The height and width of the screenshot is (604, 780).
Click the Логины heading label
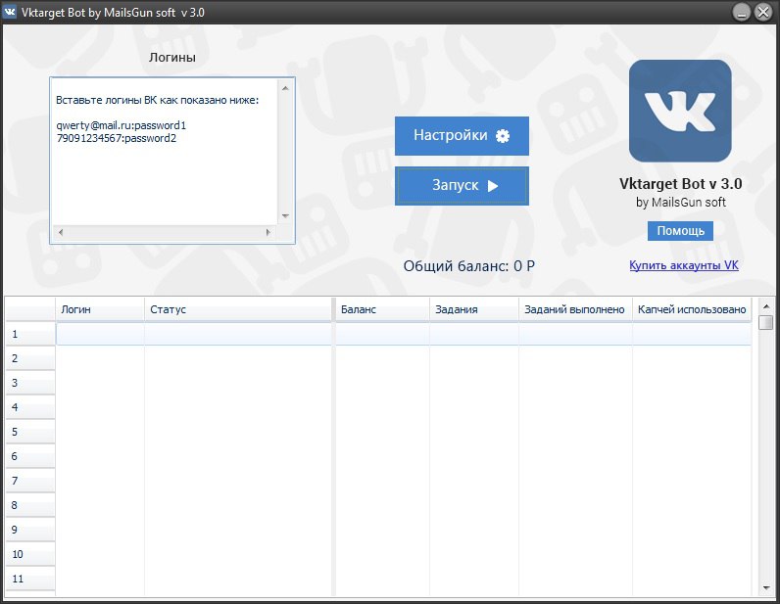[x=172, y=58]
